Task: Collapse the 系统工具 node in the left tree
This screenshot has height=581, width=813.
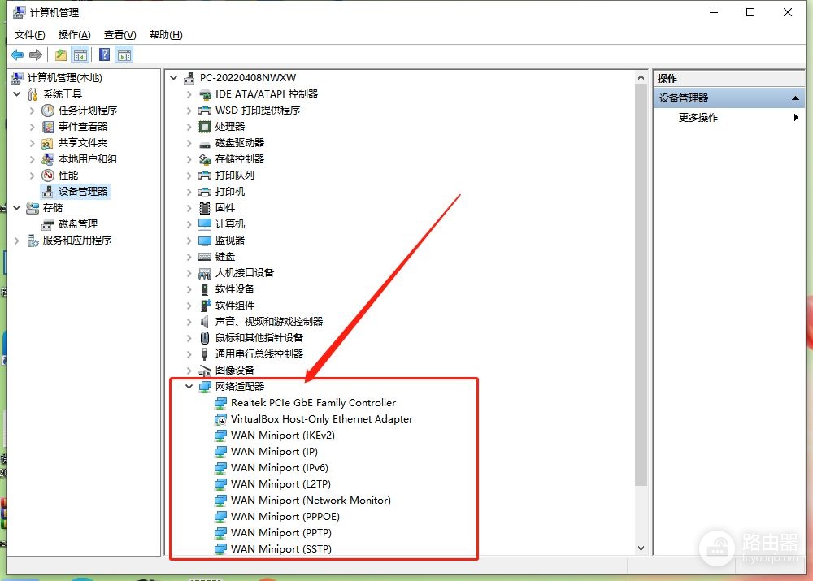Action: [16, 93]
